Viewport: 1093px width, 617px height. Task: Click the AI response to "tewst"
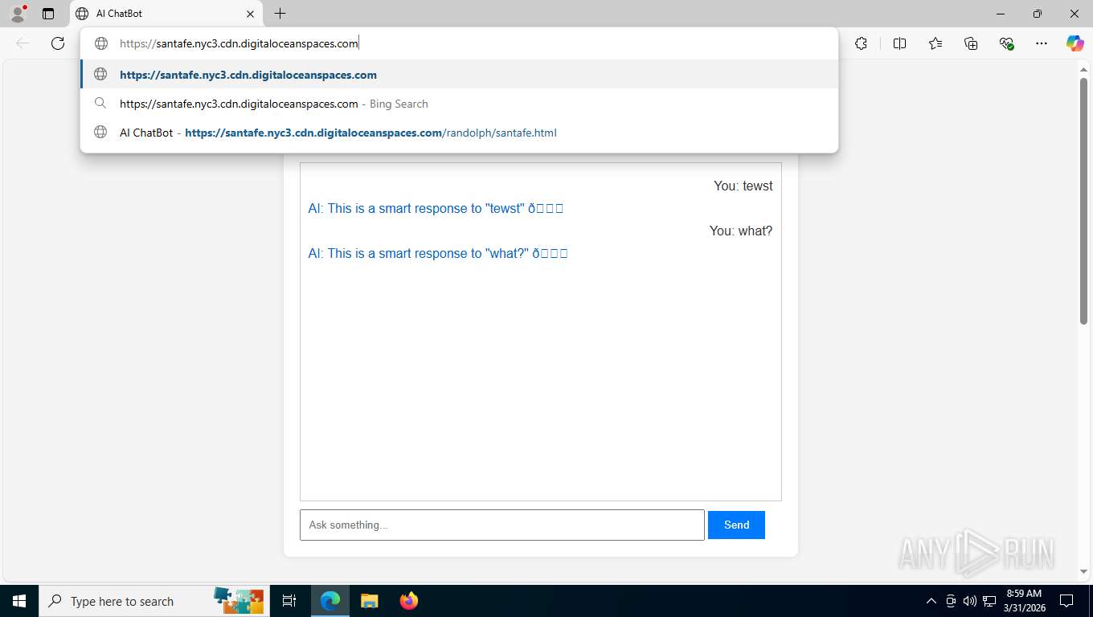(436, 208)
